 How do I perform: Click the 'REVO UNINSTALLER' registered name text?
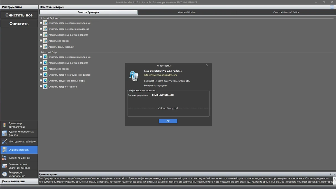[x=163, y=95]
